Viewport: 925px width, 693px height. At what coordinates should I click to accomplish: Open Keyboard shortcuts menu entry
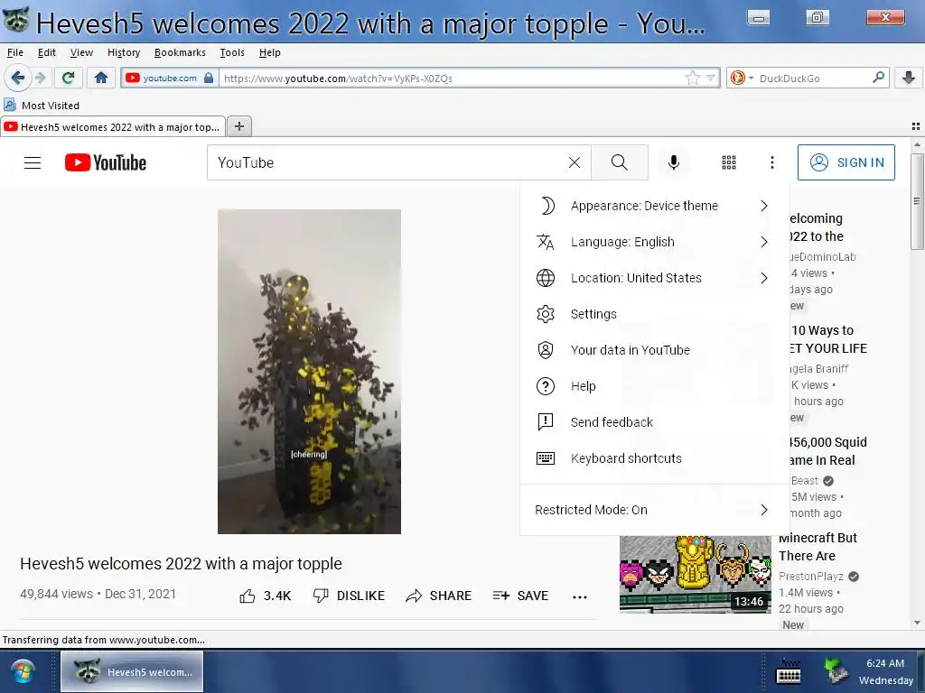coord(655,457)
